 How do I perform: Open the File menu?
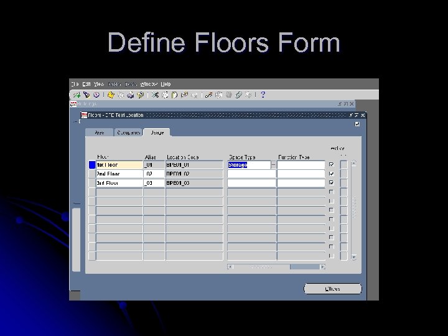(x=75, y=84)
